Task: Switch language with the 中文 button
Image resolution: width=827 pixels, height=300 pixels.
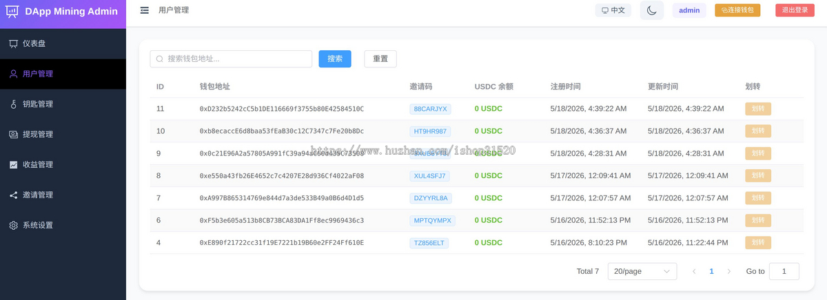Action: [x=613, y=10]
